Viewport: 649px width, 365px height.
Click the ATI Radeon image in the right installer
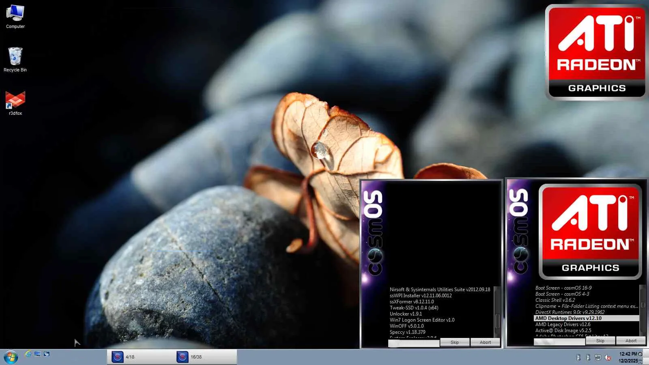tap(590, 232)
